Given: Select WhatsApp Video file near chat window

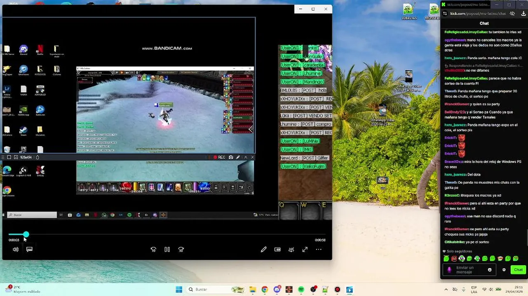Looking at the screenshot, I should tap(408, 81).
